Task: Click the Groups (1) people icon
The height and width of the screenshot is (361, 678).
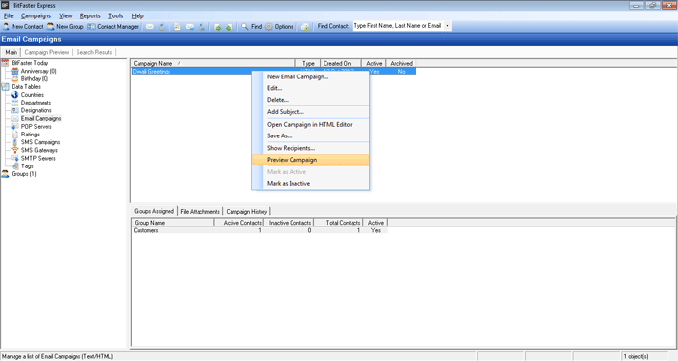Action: (5, 174)
